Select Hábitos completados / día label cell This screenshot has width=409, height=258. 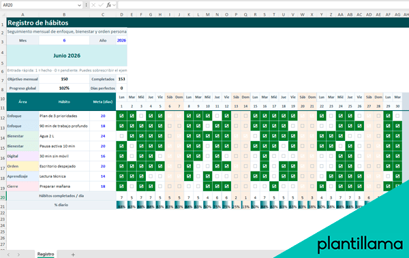[x=61, y=196]
